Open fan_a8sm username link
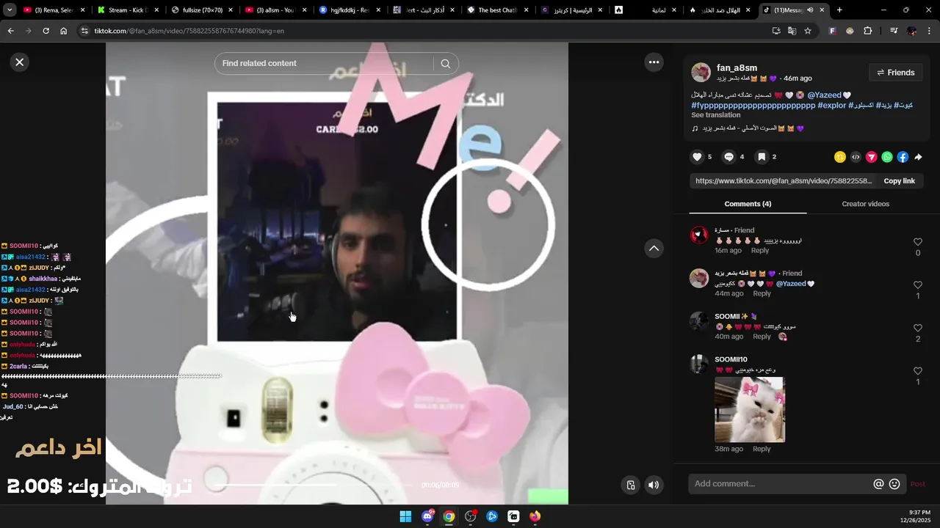 coord(737,67)
